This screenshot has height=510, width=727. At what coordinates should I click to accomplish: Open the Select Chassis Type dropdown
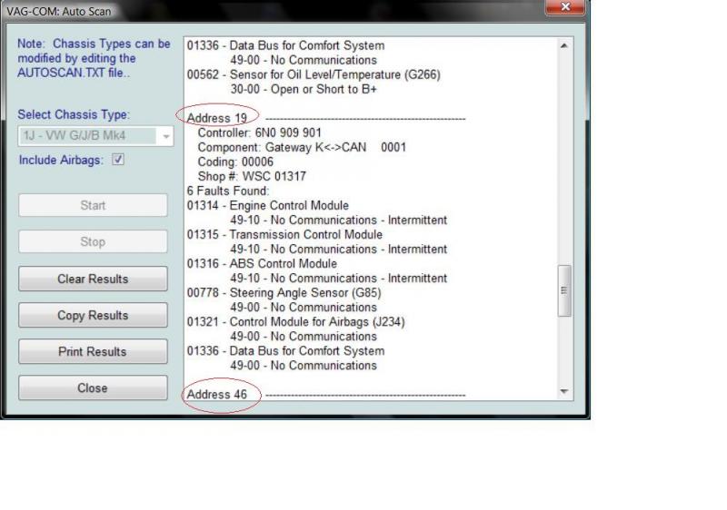click(95, 136)
